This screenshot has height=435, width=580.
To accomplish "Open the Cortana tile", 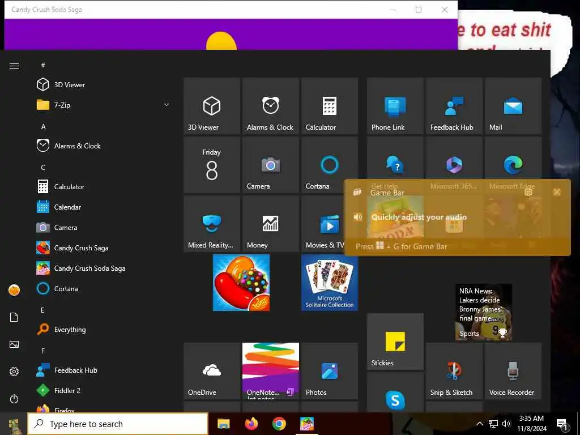I will (329, 165).
